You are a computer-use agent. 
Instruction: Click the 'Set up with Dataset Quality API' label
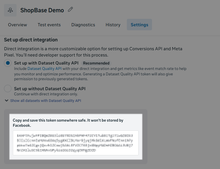46,63
